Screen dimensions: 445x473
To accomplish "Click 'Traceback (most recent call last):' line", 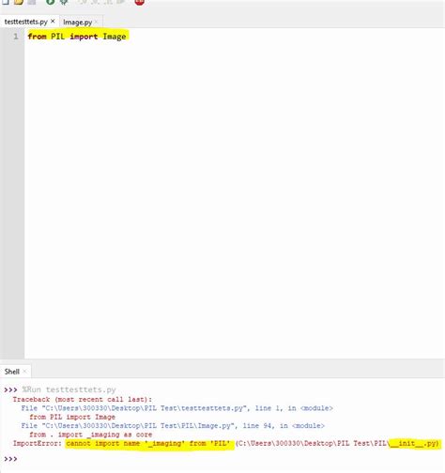I will pos(83,400).
